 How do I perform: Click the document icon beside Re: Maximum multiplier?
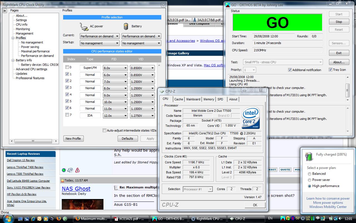(x=116, y=187)
